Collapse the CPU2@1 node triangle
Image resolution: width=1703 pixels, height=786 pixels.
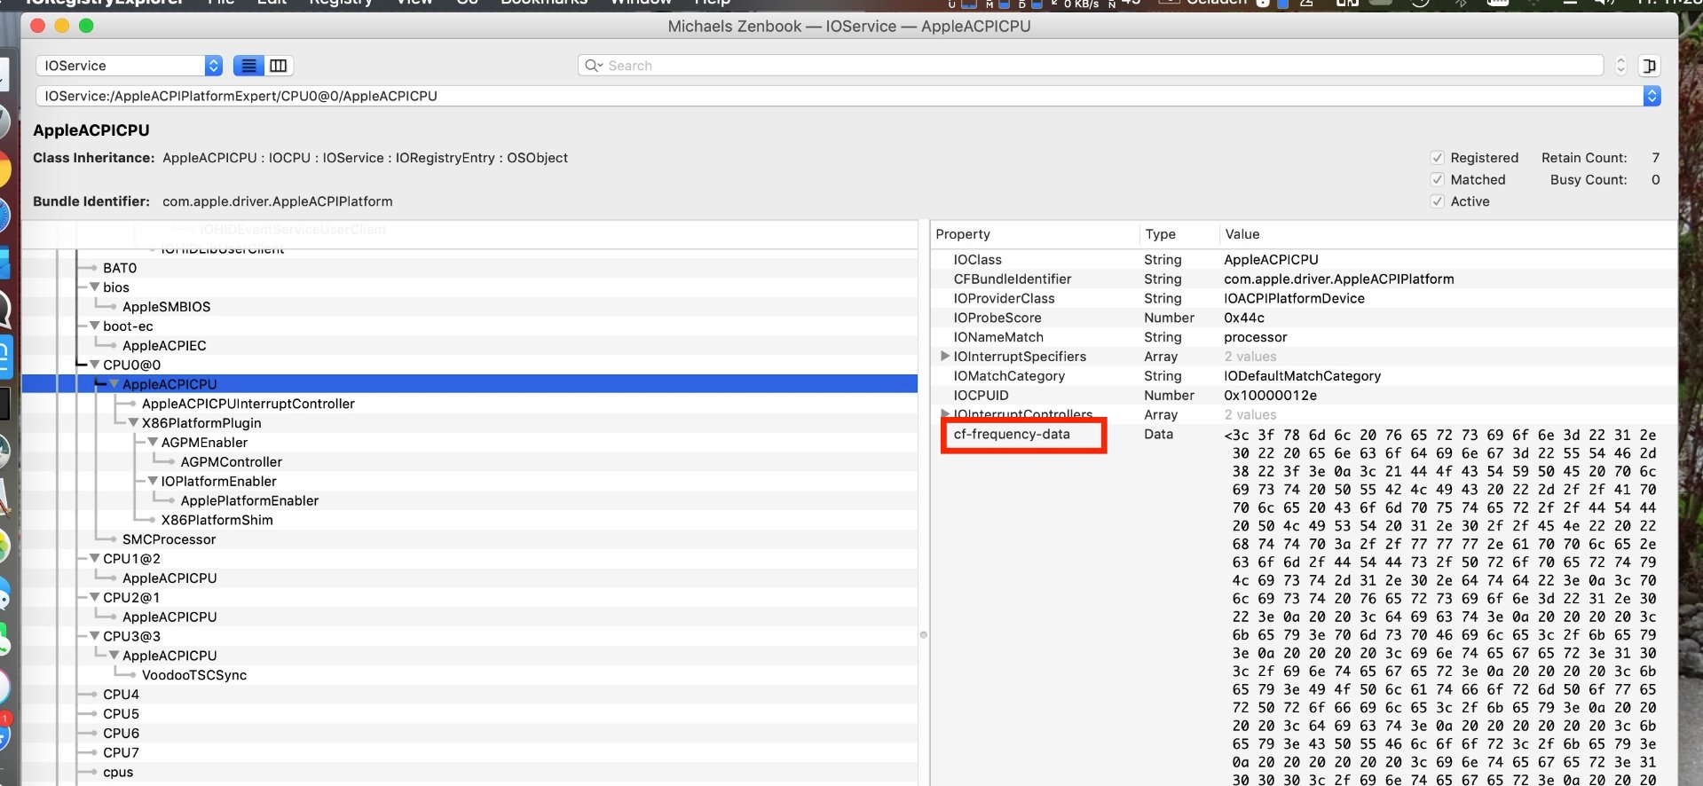tap(94, 598)
